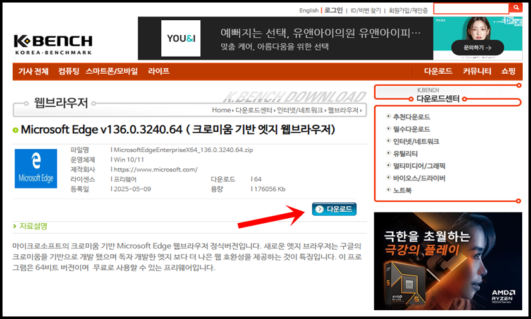Open 필수다운로드 in sidebar

coord(412,129)
